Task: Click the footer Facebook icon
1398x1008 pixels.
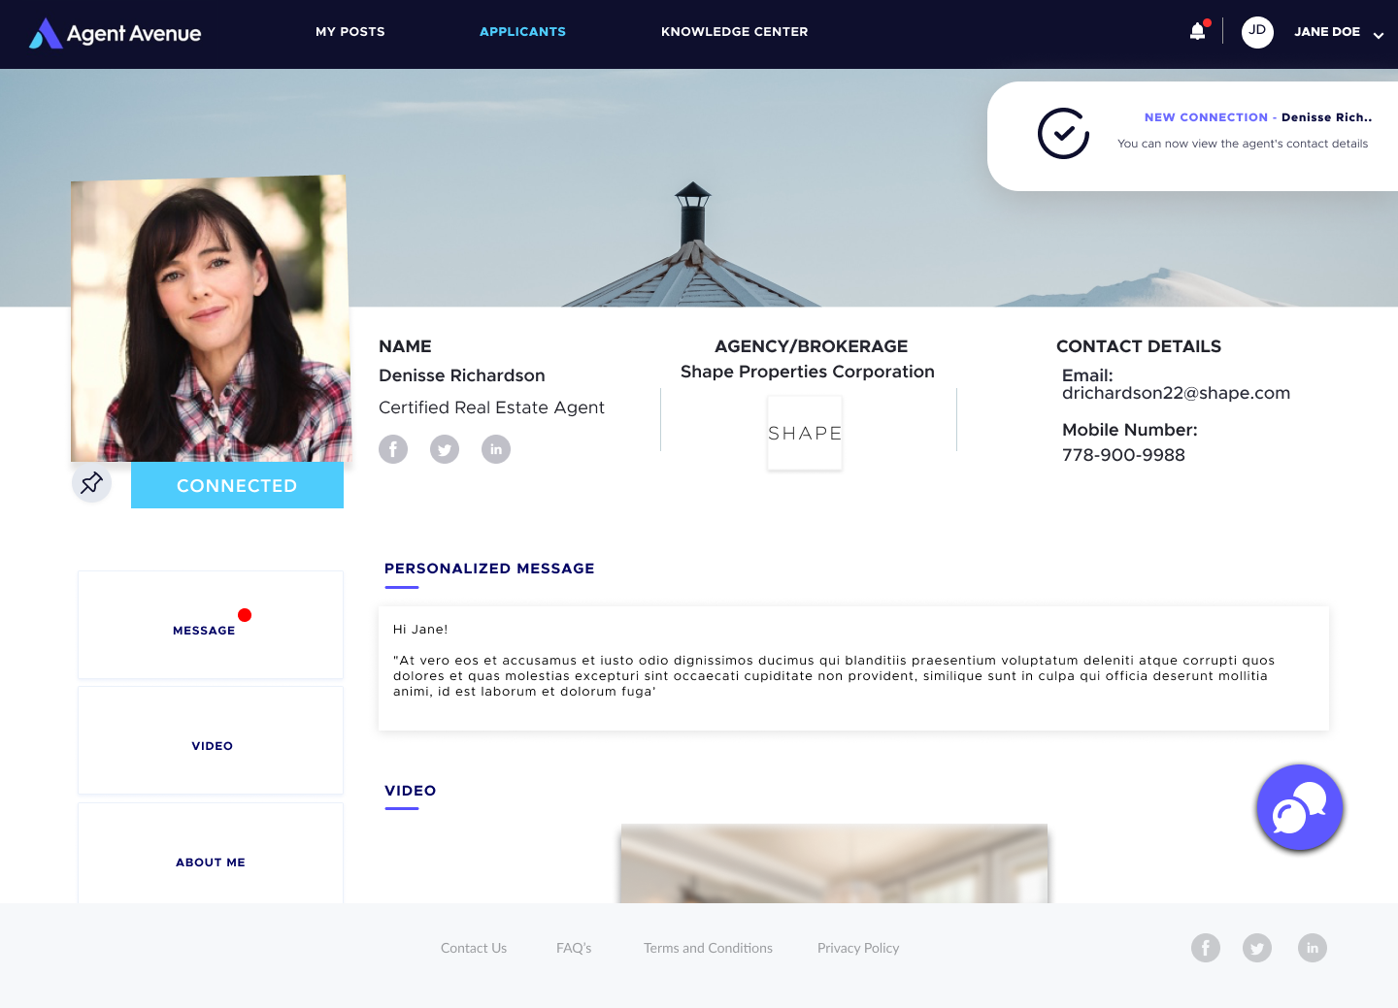Action: click(x=1206, y=948)
